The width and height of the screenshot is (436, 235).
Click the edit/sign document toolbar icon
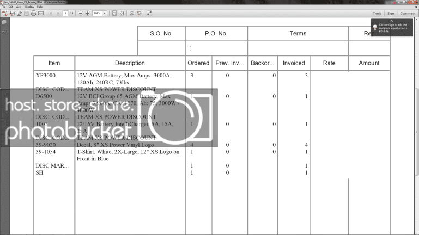point(19,13)
